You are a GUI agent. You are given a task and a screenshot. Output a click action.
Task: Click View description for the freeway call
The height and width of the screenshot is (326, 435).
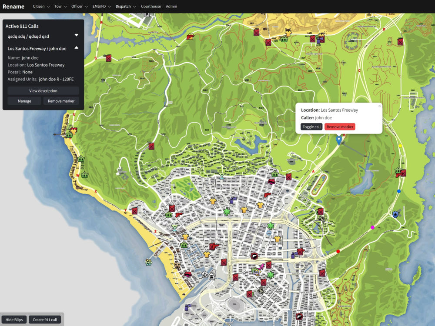click(x=43, y=91)
